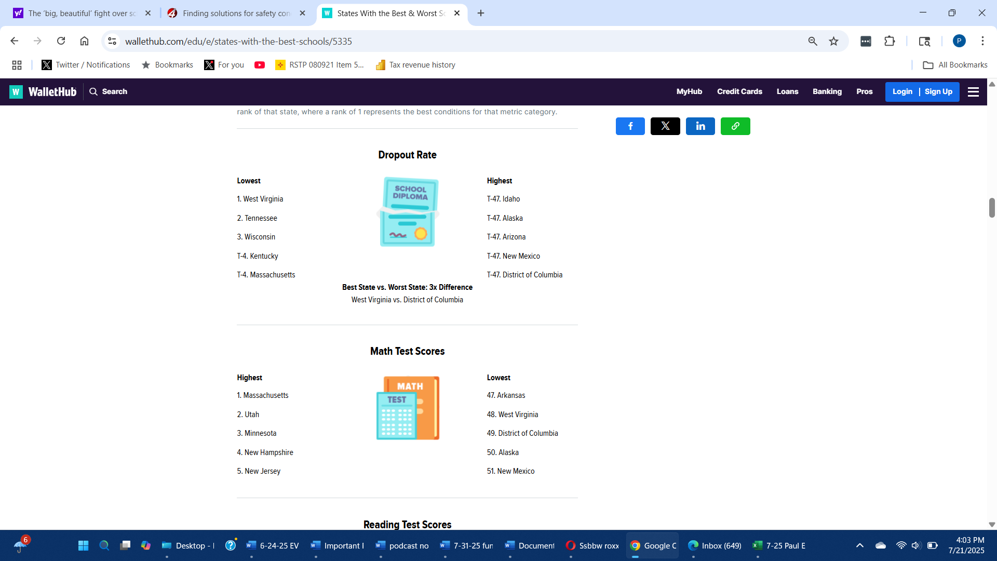
Task: Reload the current page
Action: pyautogui.click(x=61, y=41)
